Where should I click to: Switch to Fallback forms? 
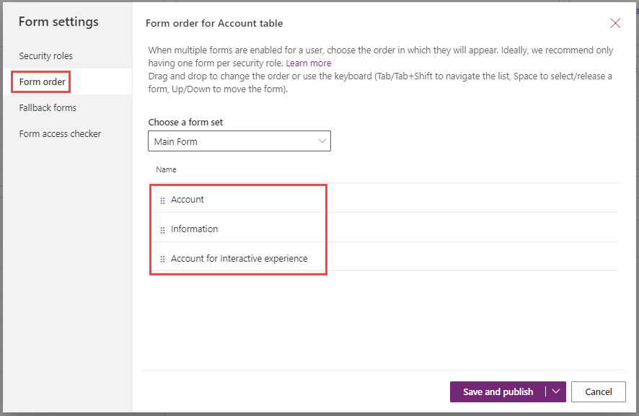[48, 108]
